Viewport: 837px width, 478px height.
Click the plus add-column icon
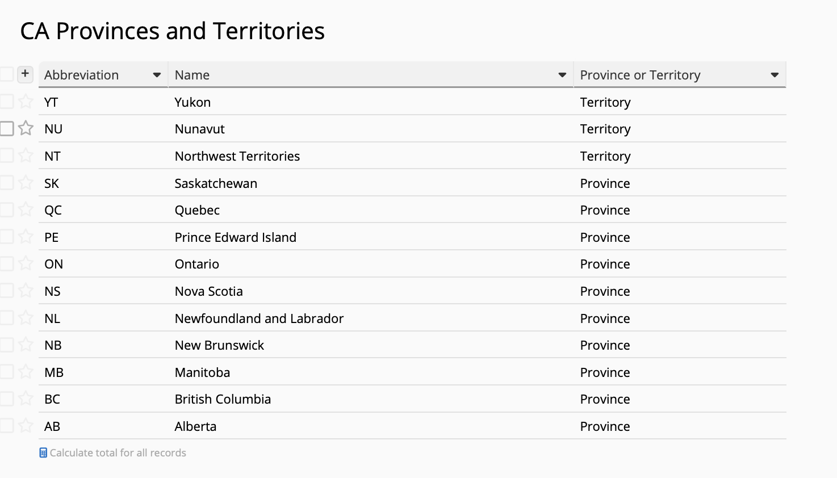pyautogui.click(x=25, y=74)
